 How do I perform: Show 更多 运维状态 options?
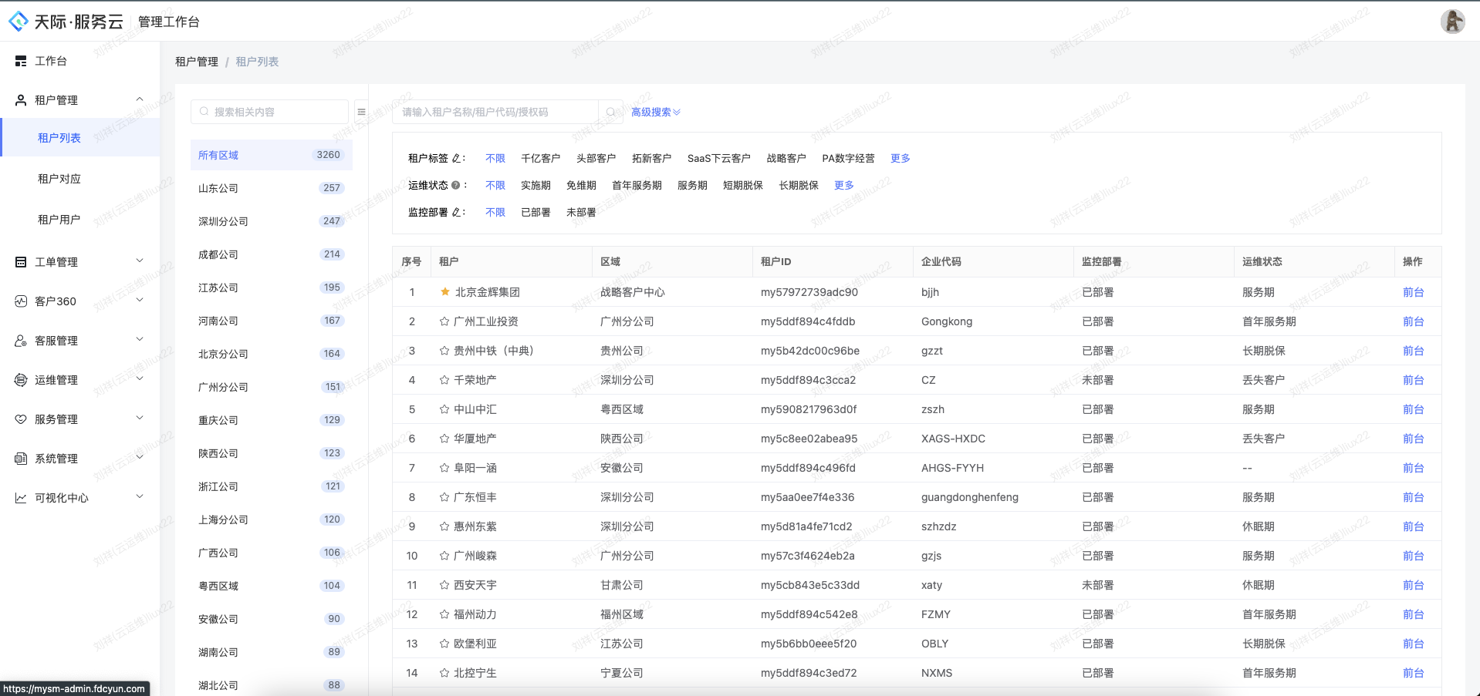click(x=843, y=185)
